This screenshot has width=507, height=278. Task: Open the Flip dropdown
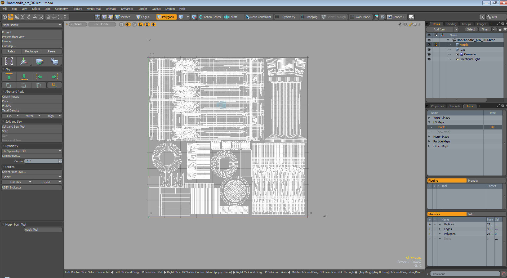click(x=11, y=116)
